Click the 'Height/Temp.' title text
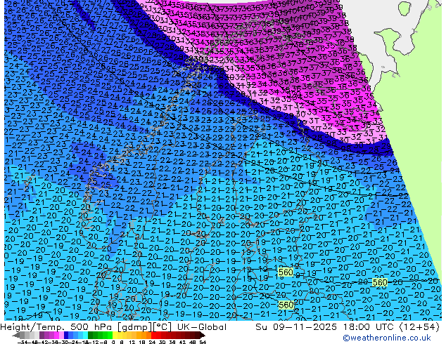Screen dimensions: 446x344 point(32,327)
